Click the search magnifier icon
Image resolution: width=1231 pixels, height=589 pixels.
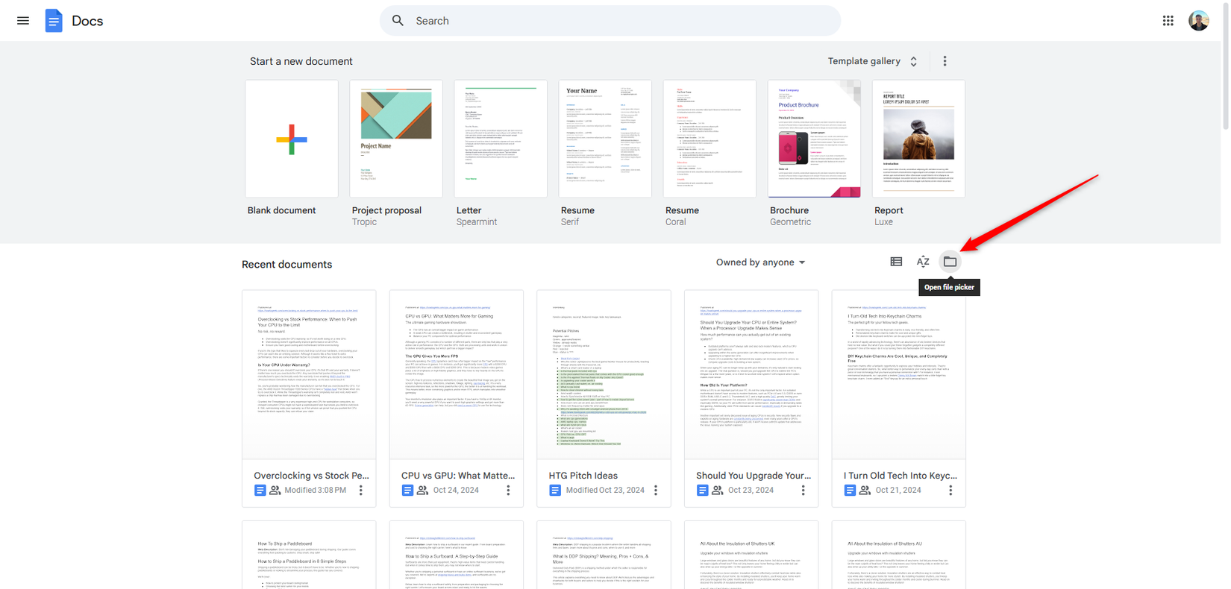pos(398,21)
